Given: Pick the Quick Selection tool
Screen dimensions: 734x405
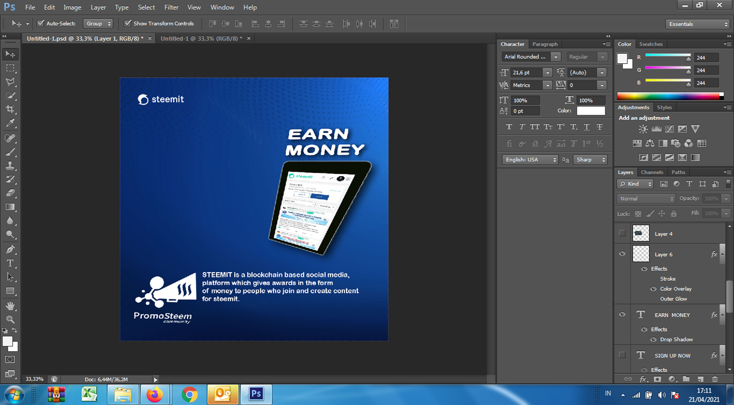Looking at the screenshot, I should pyautogui.click(x=10, y=96).
